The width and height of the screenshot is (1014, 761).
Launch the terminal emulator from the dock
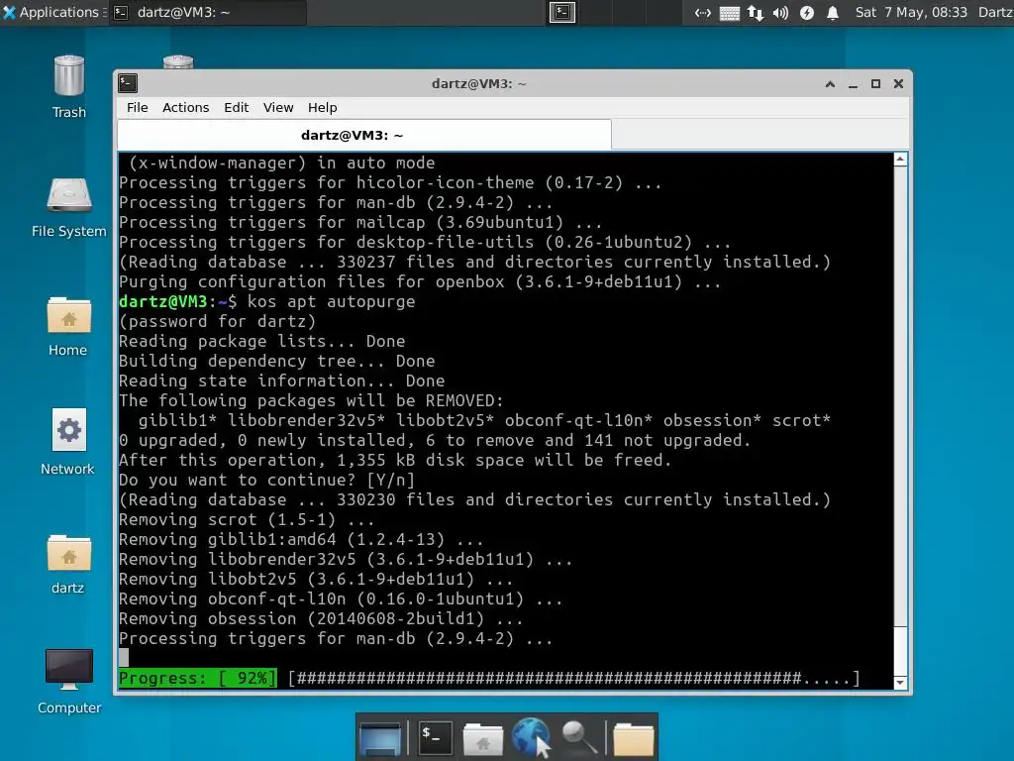(x=435, y=737)
